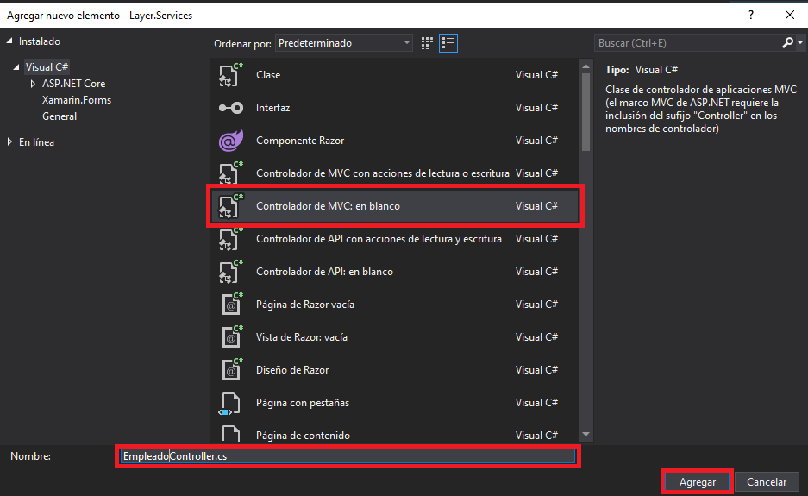Open the Ordenar por dropdown
This screenshot has height=496, width=808.
(344, 43)
